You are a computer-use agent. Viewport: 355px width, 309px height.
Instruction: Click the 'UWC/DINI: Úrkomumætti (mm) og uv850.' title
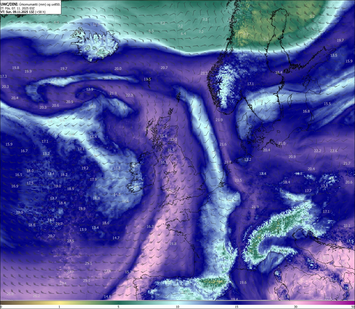30,4
